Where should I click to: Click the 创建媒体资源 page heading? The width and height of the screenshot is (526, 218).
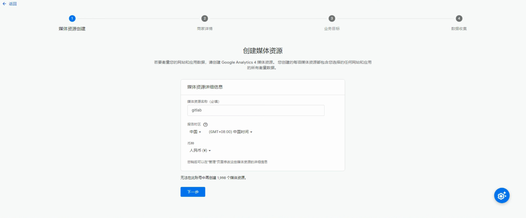[x=262, y=51]
